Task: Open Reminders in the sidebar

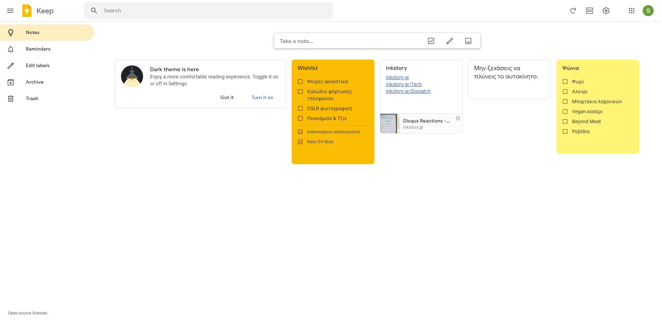Action: (x=38, y=49)
